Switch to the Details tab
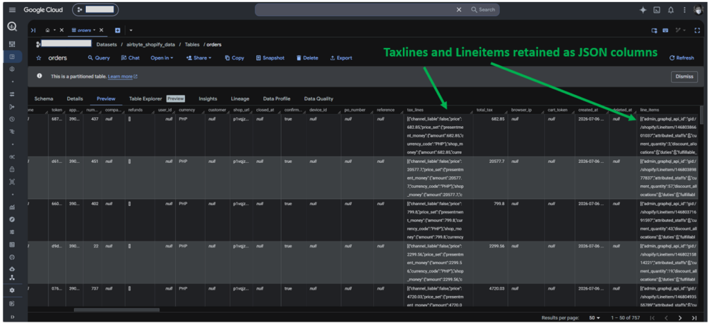This screenshot has width=709, height=323. pos(75,98)
